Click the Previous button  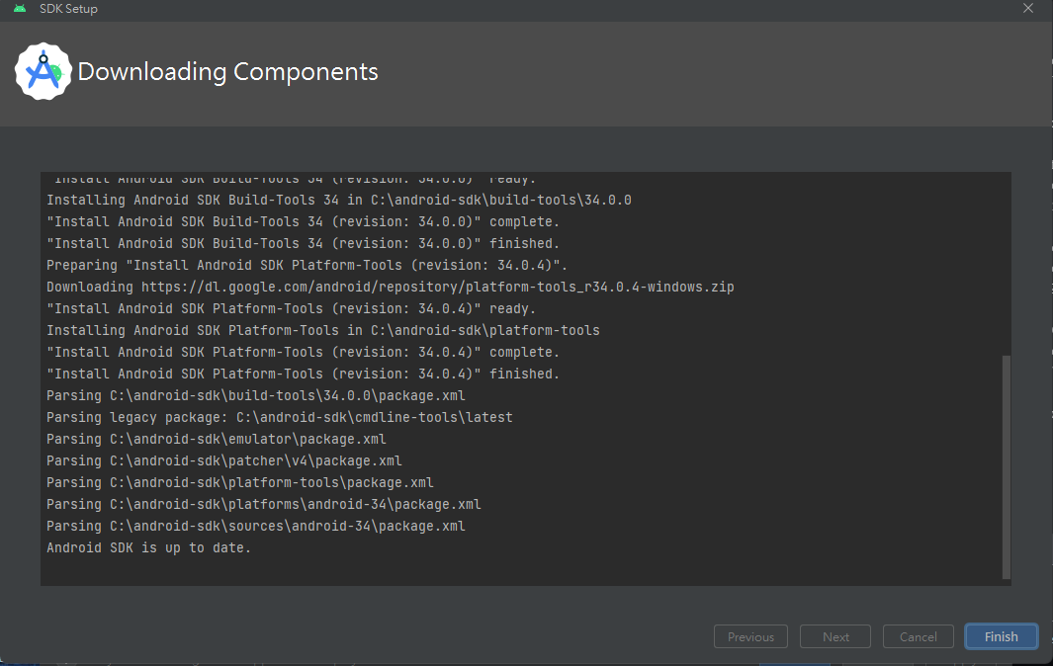750,636
